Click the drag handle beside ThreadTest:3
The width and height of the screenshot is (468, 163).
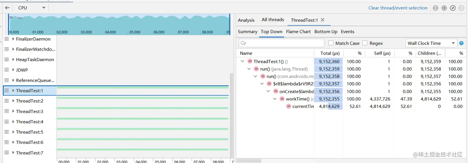[x=6, y=111]
